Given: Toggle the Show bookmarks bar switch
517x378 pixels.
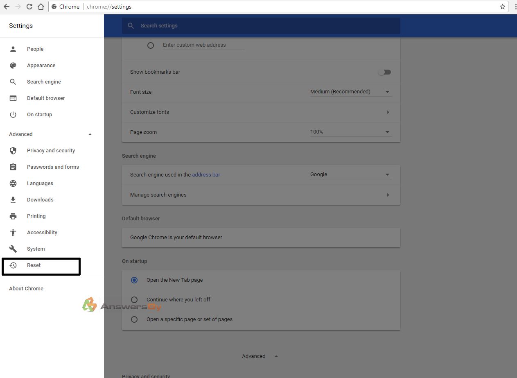Looking at the screenshot, I should pos(385,72).
